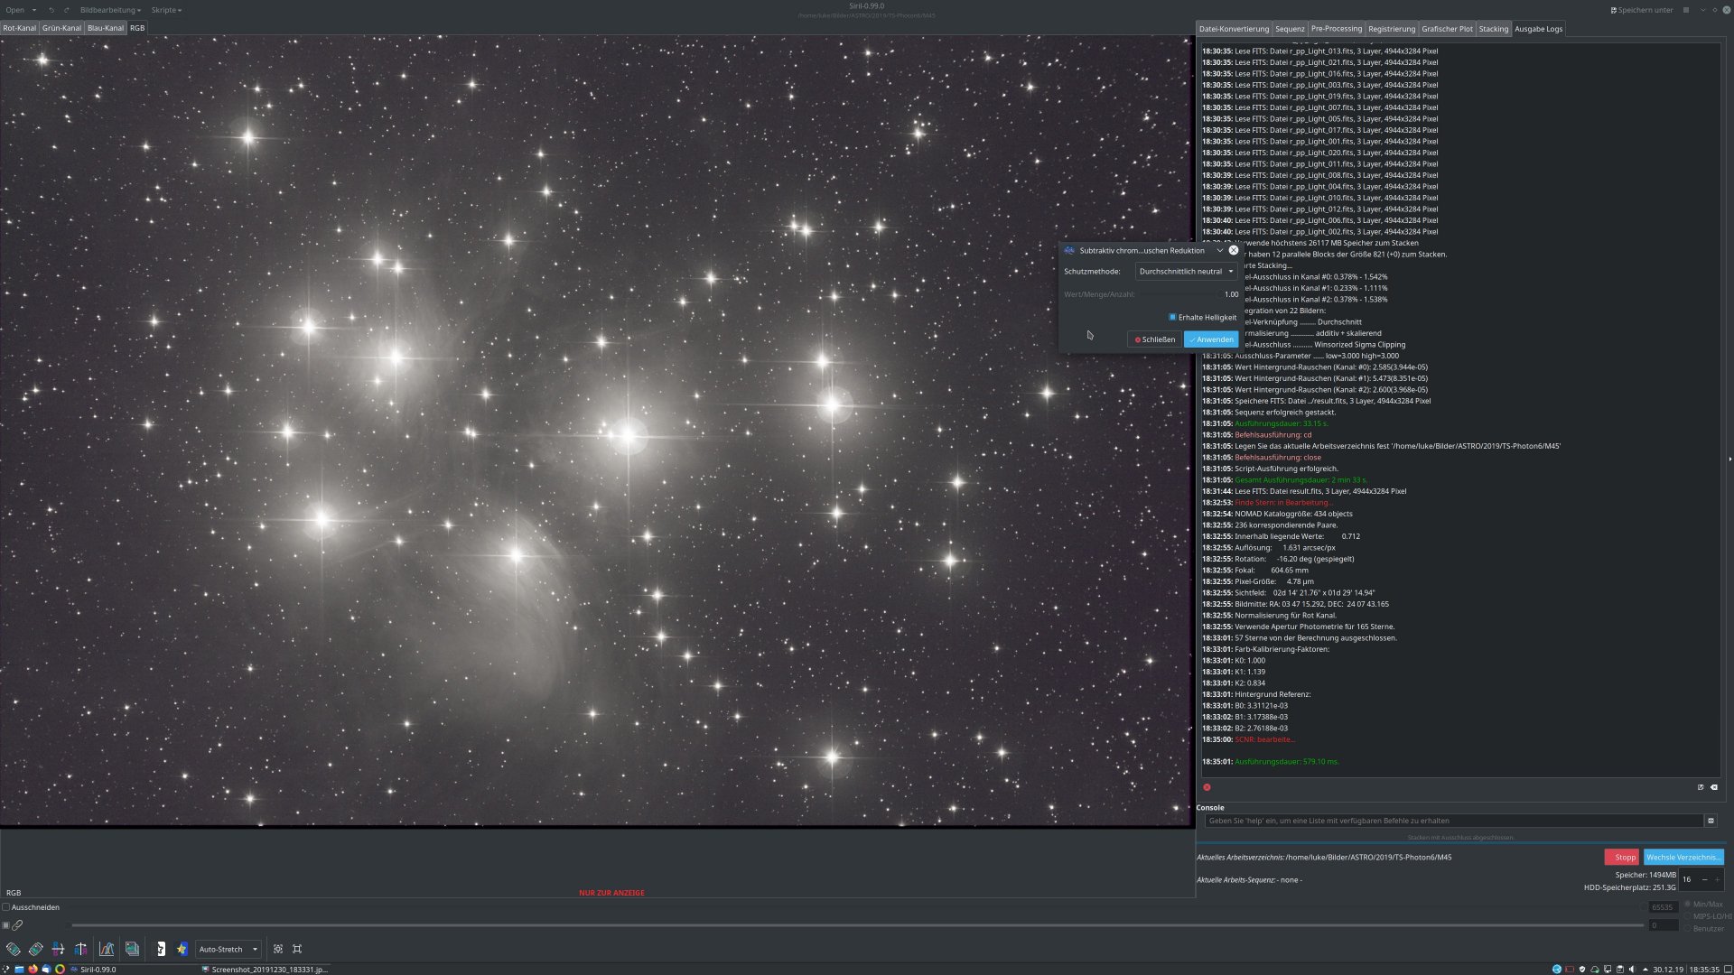The width and height of the screenshot is (1734, 975).
Task: Open the Grafischer Plot tab
Action: [1447, 29]
